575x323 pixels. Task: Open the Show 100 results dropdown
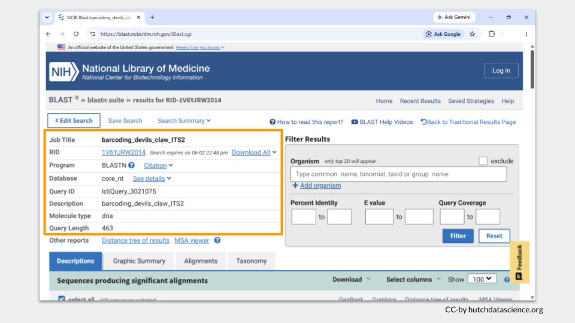[482, 279]
